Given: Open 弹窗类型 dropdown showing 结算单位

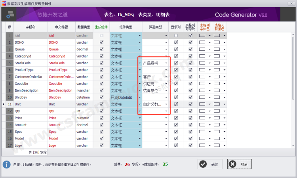Looking at the screenshot, I should (x=166, y=91).
